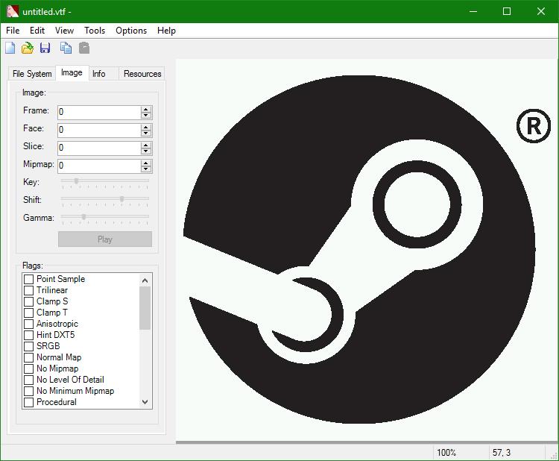Switch to the File System tab
559x461 pixels.
point(32,74)
